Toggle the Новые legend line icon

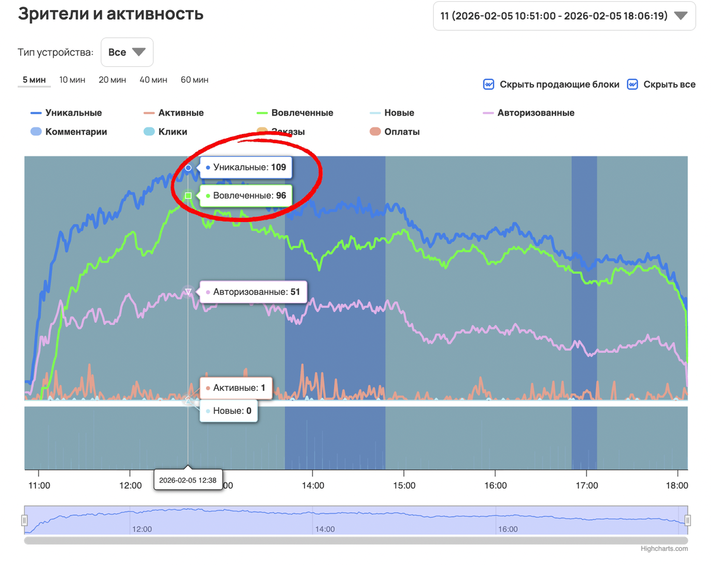pyautogui.click(x=375, y=113)
